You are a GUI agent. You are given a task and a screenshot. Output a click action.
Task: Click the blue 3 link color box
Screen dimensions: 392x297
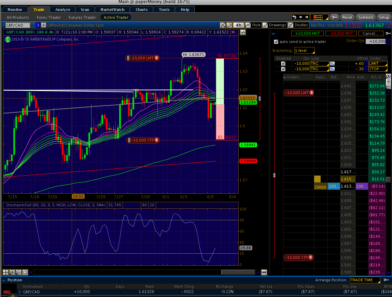pos(38,25)
